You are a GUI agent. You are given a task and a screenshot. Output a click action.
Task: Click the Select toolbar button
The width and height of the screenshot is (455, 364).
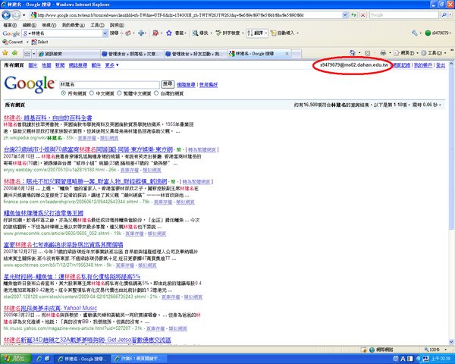pyautogui.click(x=39, y=42)
